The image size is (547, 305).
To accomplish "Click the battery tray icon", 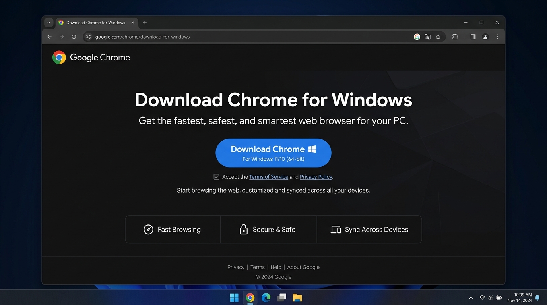I will click(x=499, y=298).
